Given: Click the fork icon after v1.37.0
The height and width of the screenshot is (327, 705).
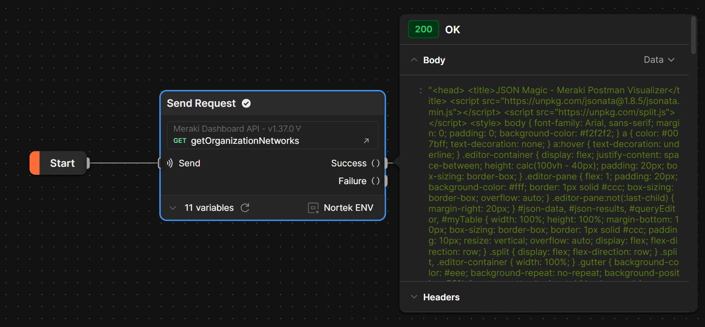Looking at the screenshot, I should pyautogui.click(x=299, y=128).
